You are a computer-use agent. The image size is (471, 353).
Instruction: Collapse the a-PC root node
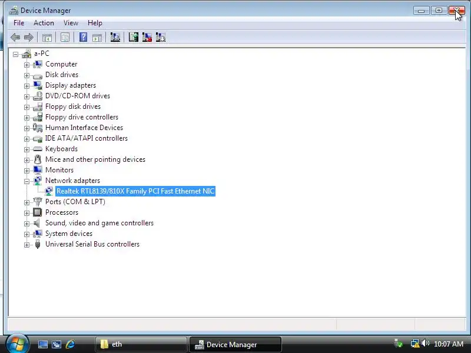click(15, 54)
